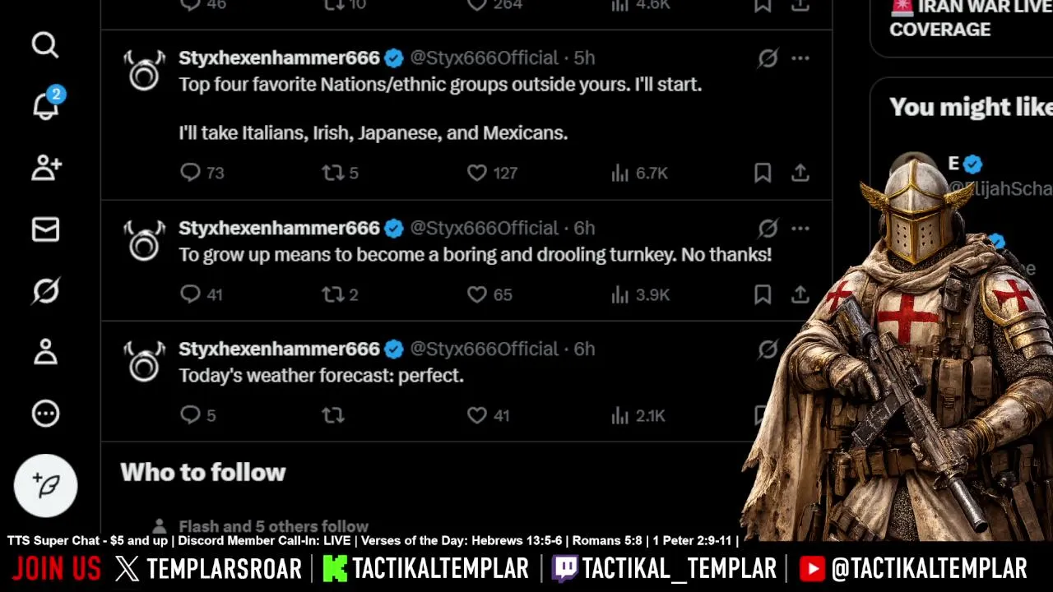Bookmark the boring drooling turnkey post
This screenshot has width=1053, height=592.
[763, 294]
